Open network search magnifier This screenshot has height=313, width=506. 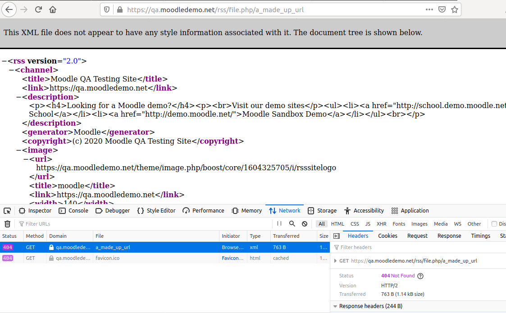coord(292,224)
